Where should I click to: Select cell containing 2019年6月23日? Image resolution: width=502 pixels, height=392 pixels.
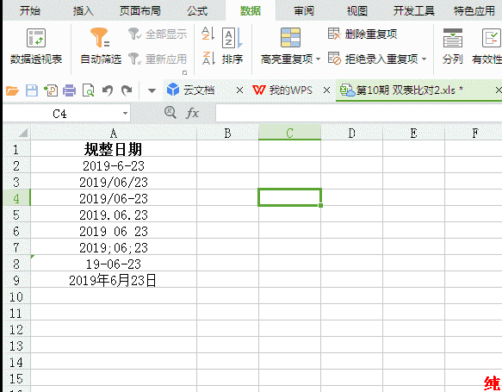[114, 280]
